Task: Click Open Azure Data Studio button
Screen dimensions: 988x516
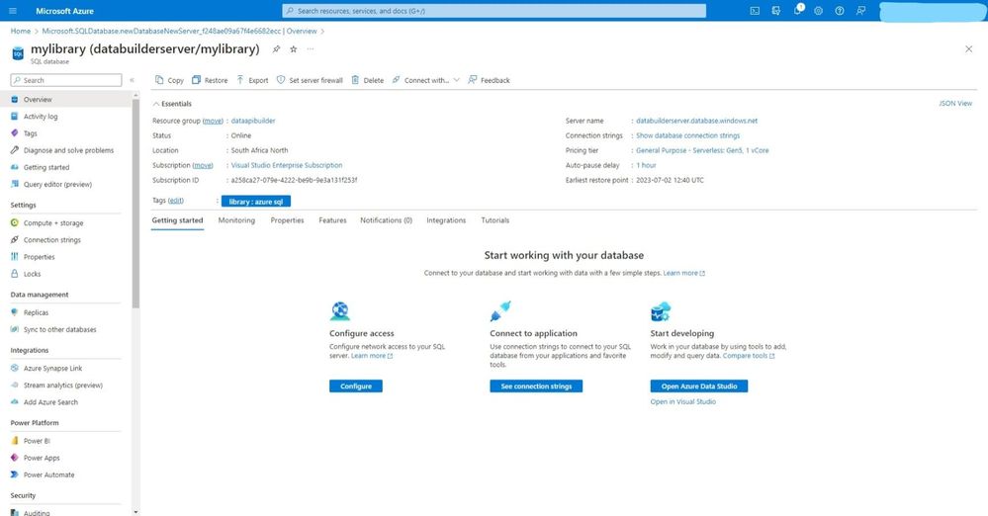Action: [x=699, y=387]
